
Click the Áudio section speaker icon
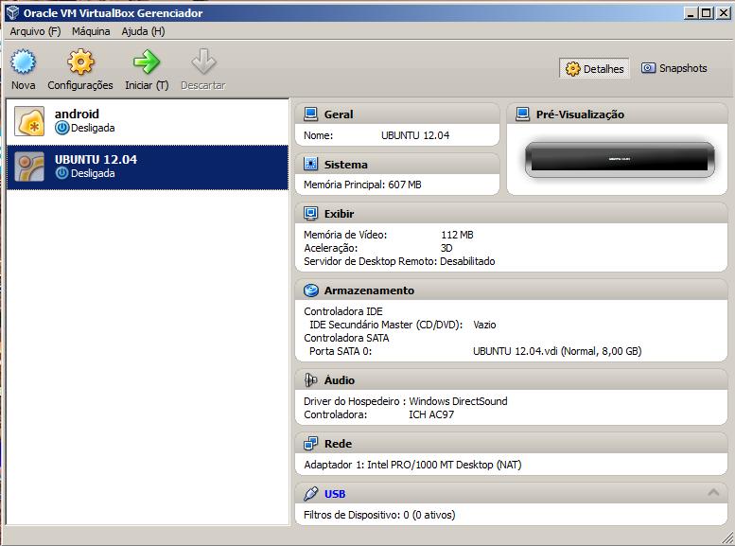point(310,379)
